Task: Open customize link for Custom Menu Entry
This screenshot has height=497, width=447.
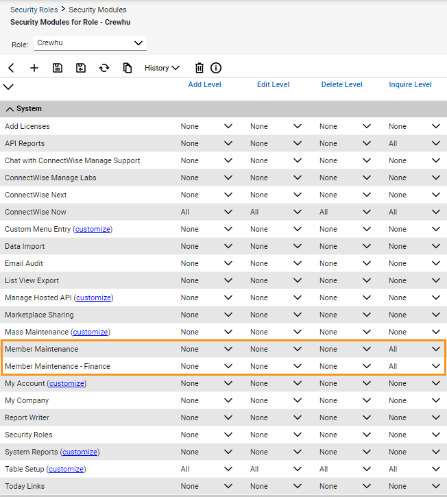Action: [93, 229]
